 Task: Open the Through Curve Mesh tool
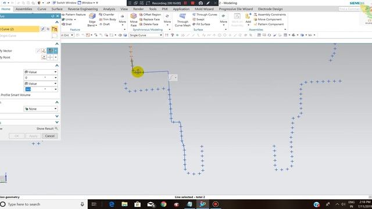point(183,20)
